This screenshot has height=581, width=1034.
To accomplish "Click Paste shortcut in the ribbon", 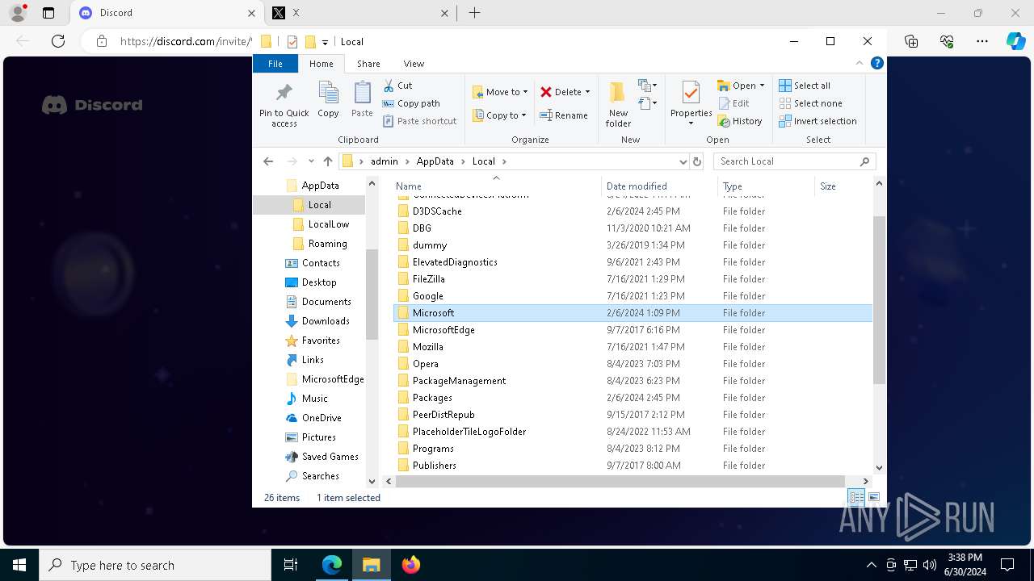I will pos(419,121).
